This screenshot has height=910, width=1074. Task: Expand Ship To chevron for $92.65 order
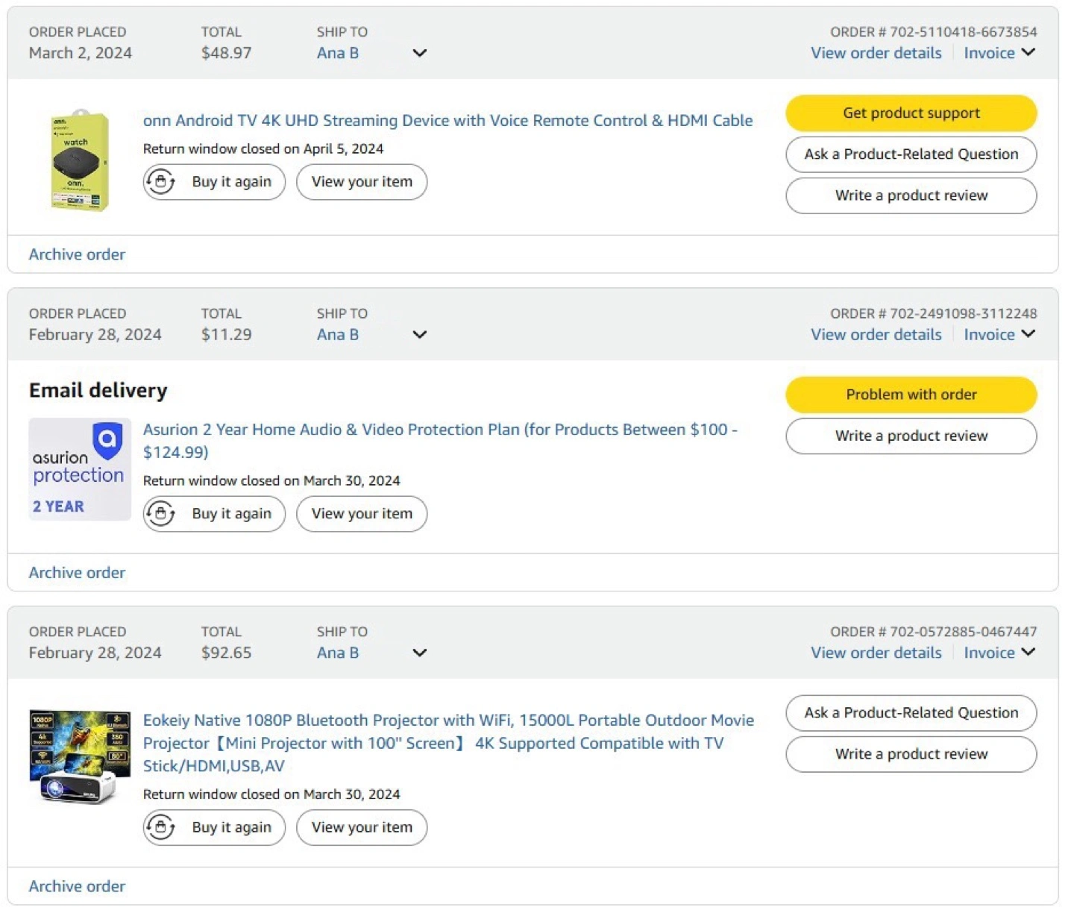pyautogui.click(x=420, y=653)
